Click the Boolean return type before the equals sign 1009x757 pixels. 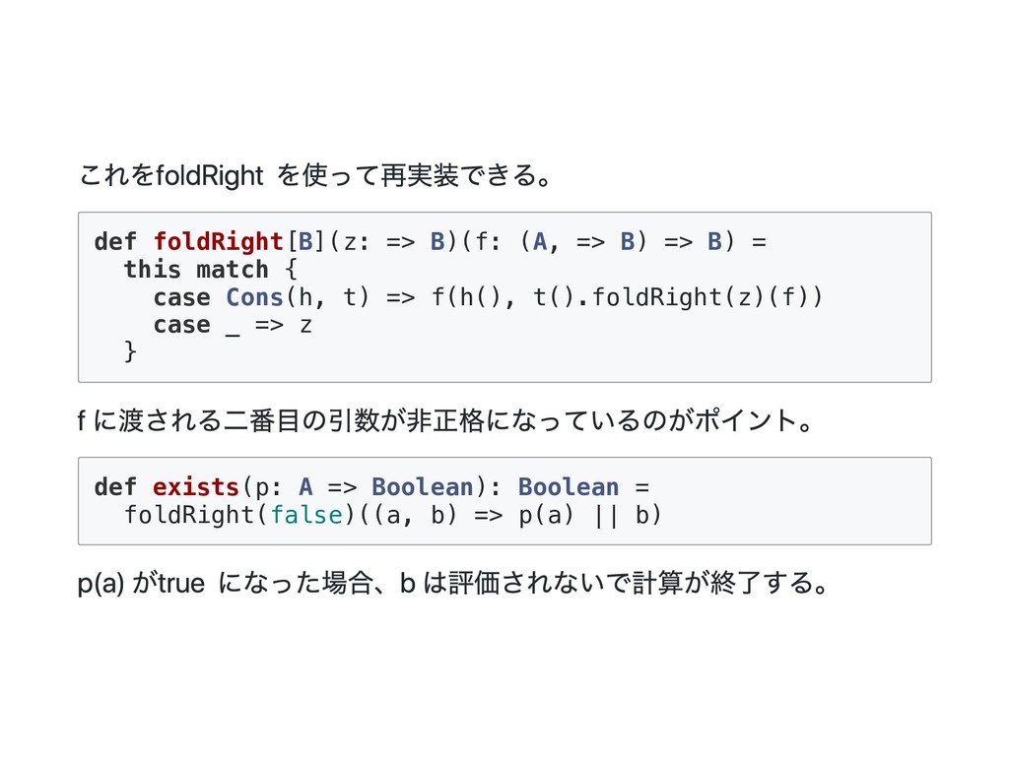click(x=569, y=487)
